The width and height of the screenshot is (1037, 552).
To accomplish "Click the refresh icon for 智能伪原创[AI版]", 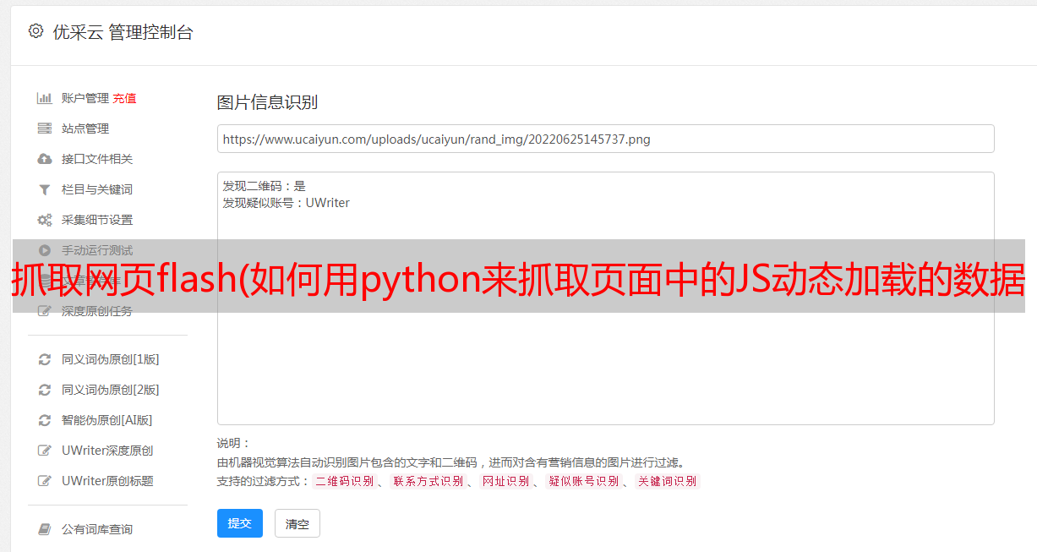I will coord(45,420).
